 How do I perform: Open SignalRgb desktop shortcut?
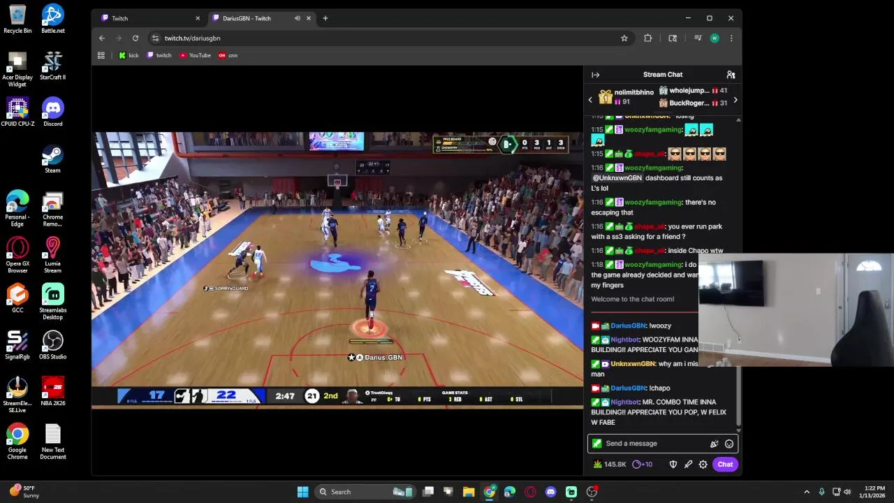[x=17, y=345]
